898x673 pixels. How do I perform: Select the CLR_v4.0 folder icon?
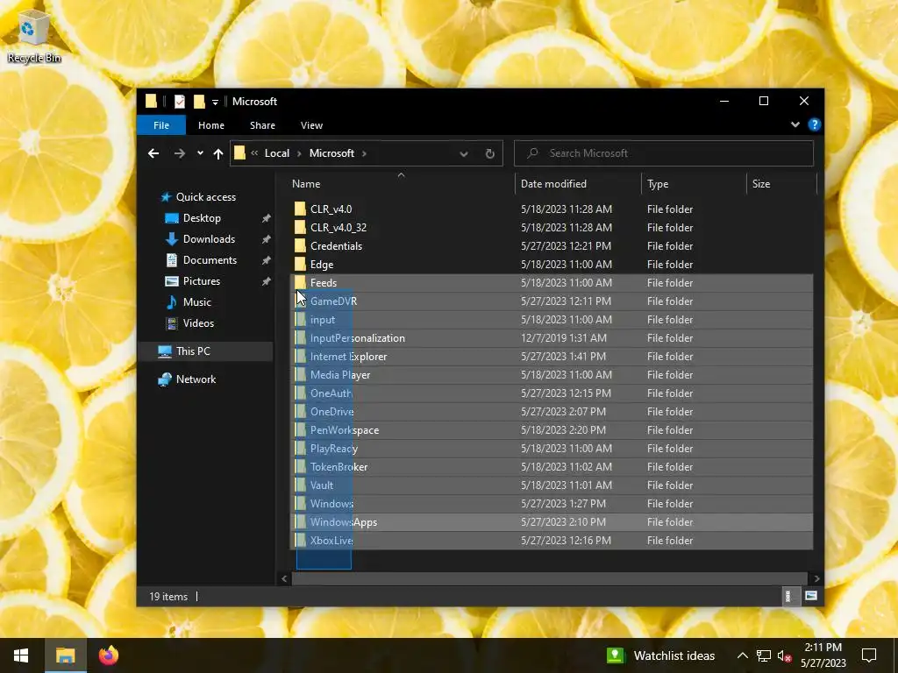click(300, 209)
